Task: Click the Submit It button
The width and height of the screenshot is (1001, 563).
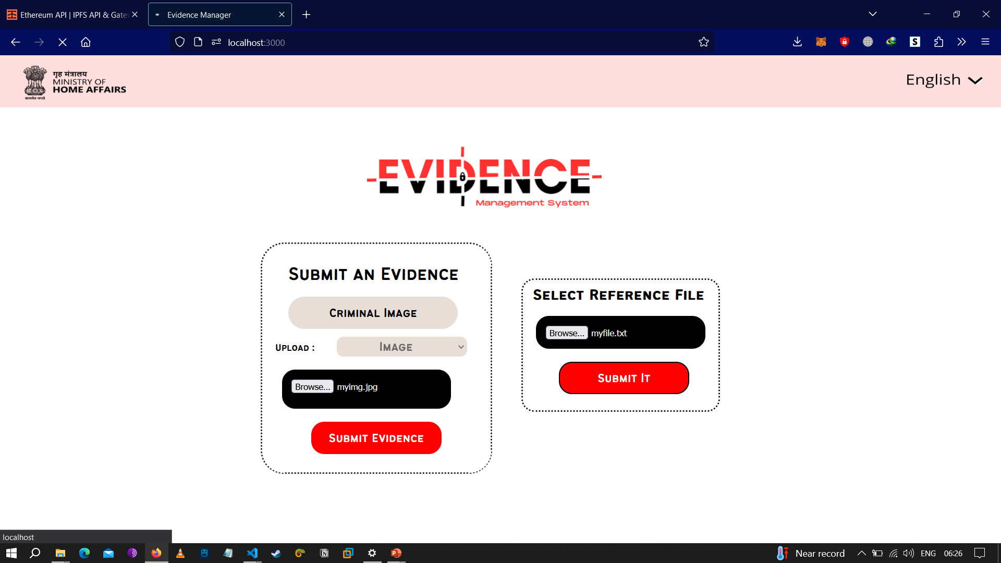Action: [624, 378]
